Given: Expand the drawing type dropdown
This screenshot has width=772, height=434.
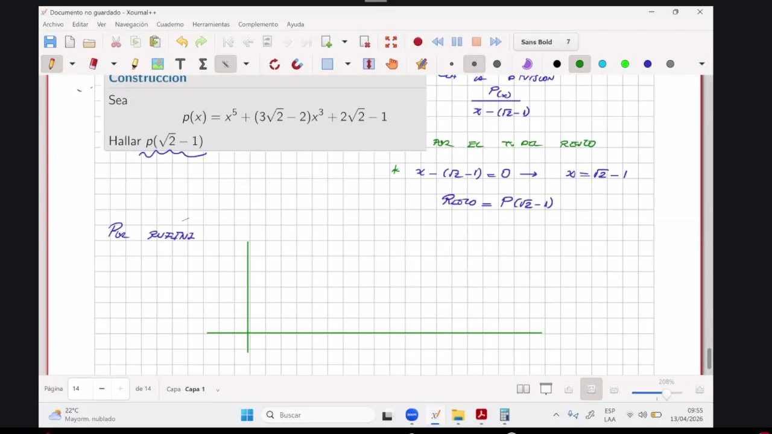Looking at the screenshot, I should [x=246, y=64].
